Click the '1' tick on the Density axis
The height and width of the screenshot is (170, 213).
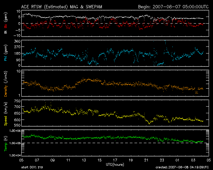pyautogui.click(x=19, y=95)
